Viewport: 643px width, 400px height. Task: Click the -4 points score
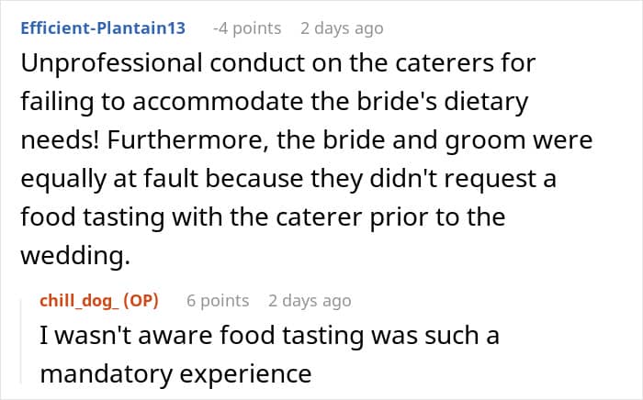246,28
